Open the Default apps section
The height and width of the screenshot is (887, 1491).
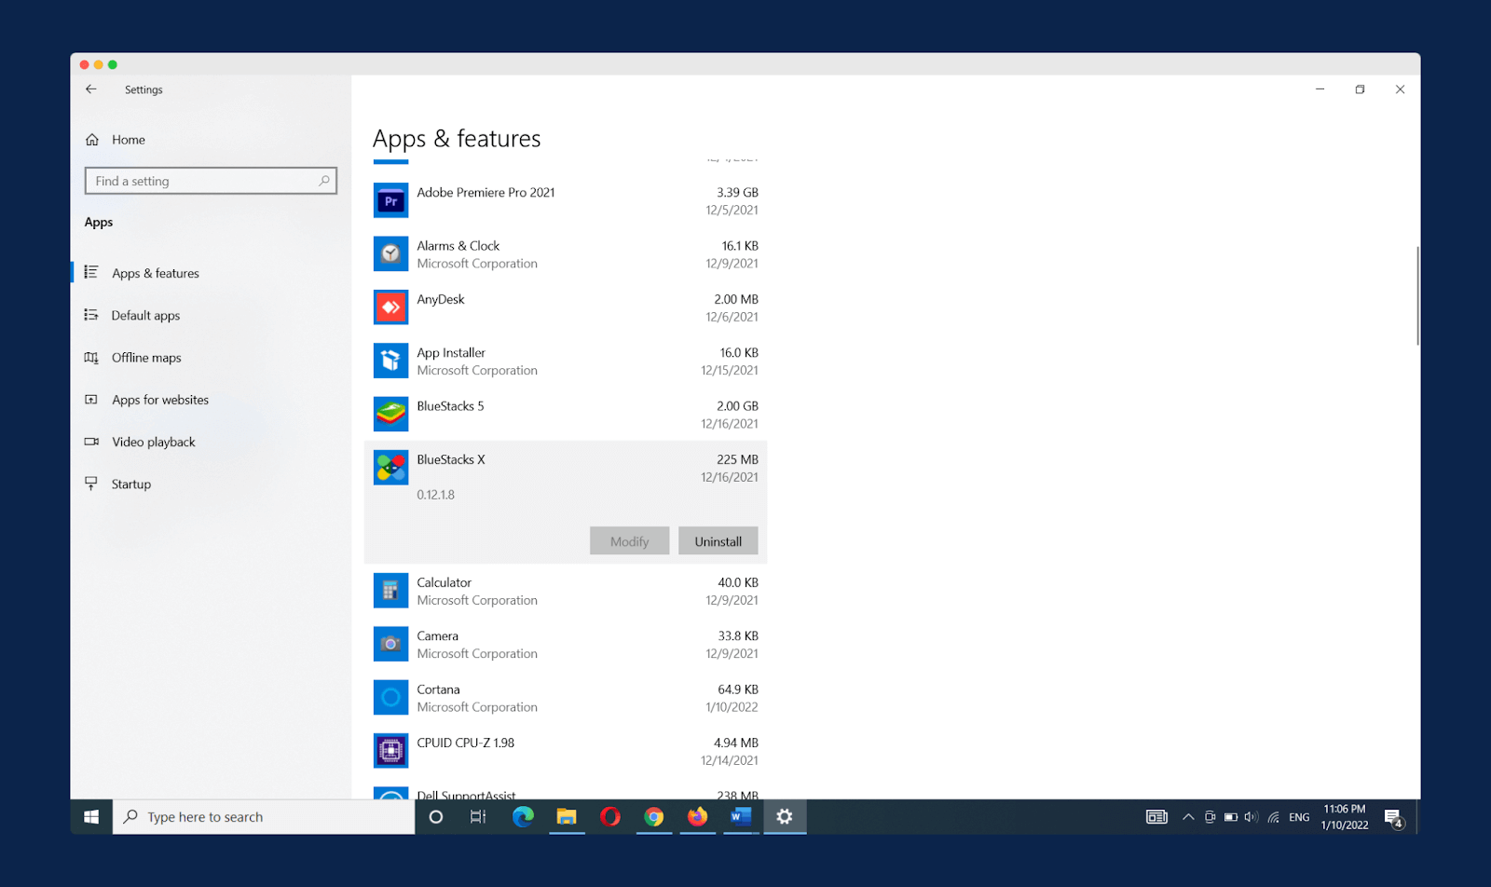(x=145, y=316)
